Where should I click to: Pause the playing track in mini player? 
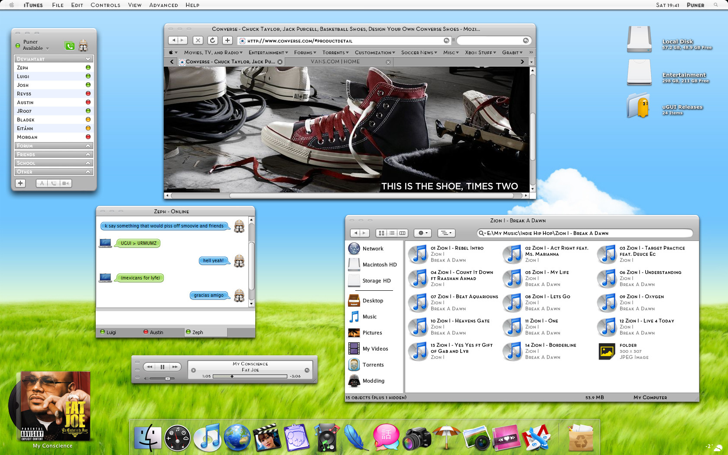[162, 367]
